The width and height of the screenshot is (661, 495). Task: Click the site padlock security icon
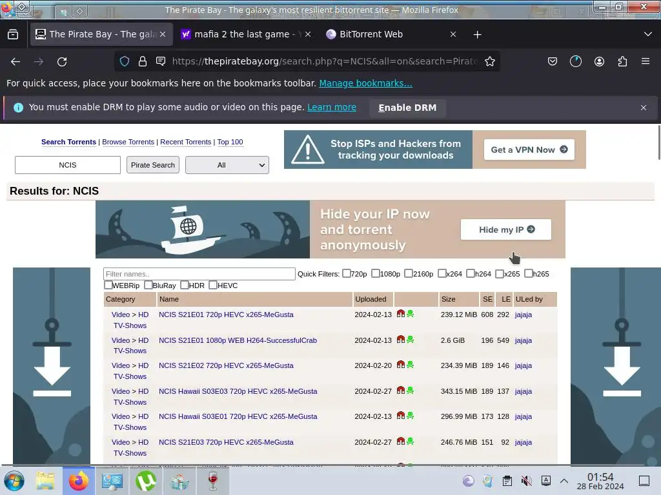143,61
